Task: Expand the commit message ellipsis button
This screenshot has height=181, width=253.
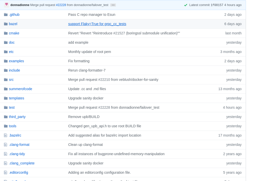Action: tap(113, 5)
